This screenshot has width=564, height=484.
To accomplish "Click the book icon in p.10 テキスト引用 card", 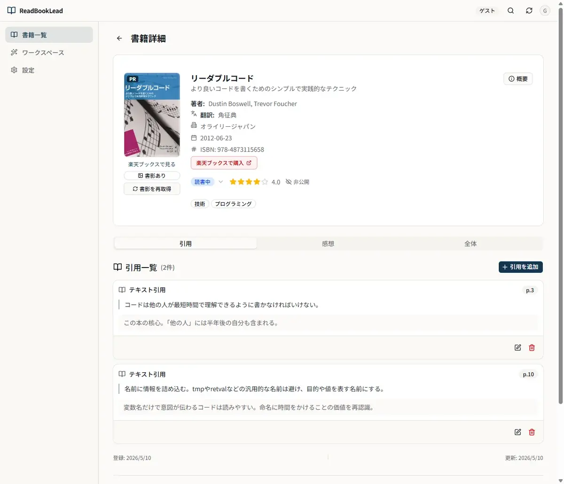I will pyautogui.click(x=122, y=374).
